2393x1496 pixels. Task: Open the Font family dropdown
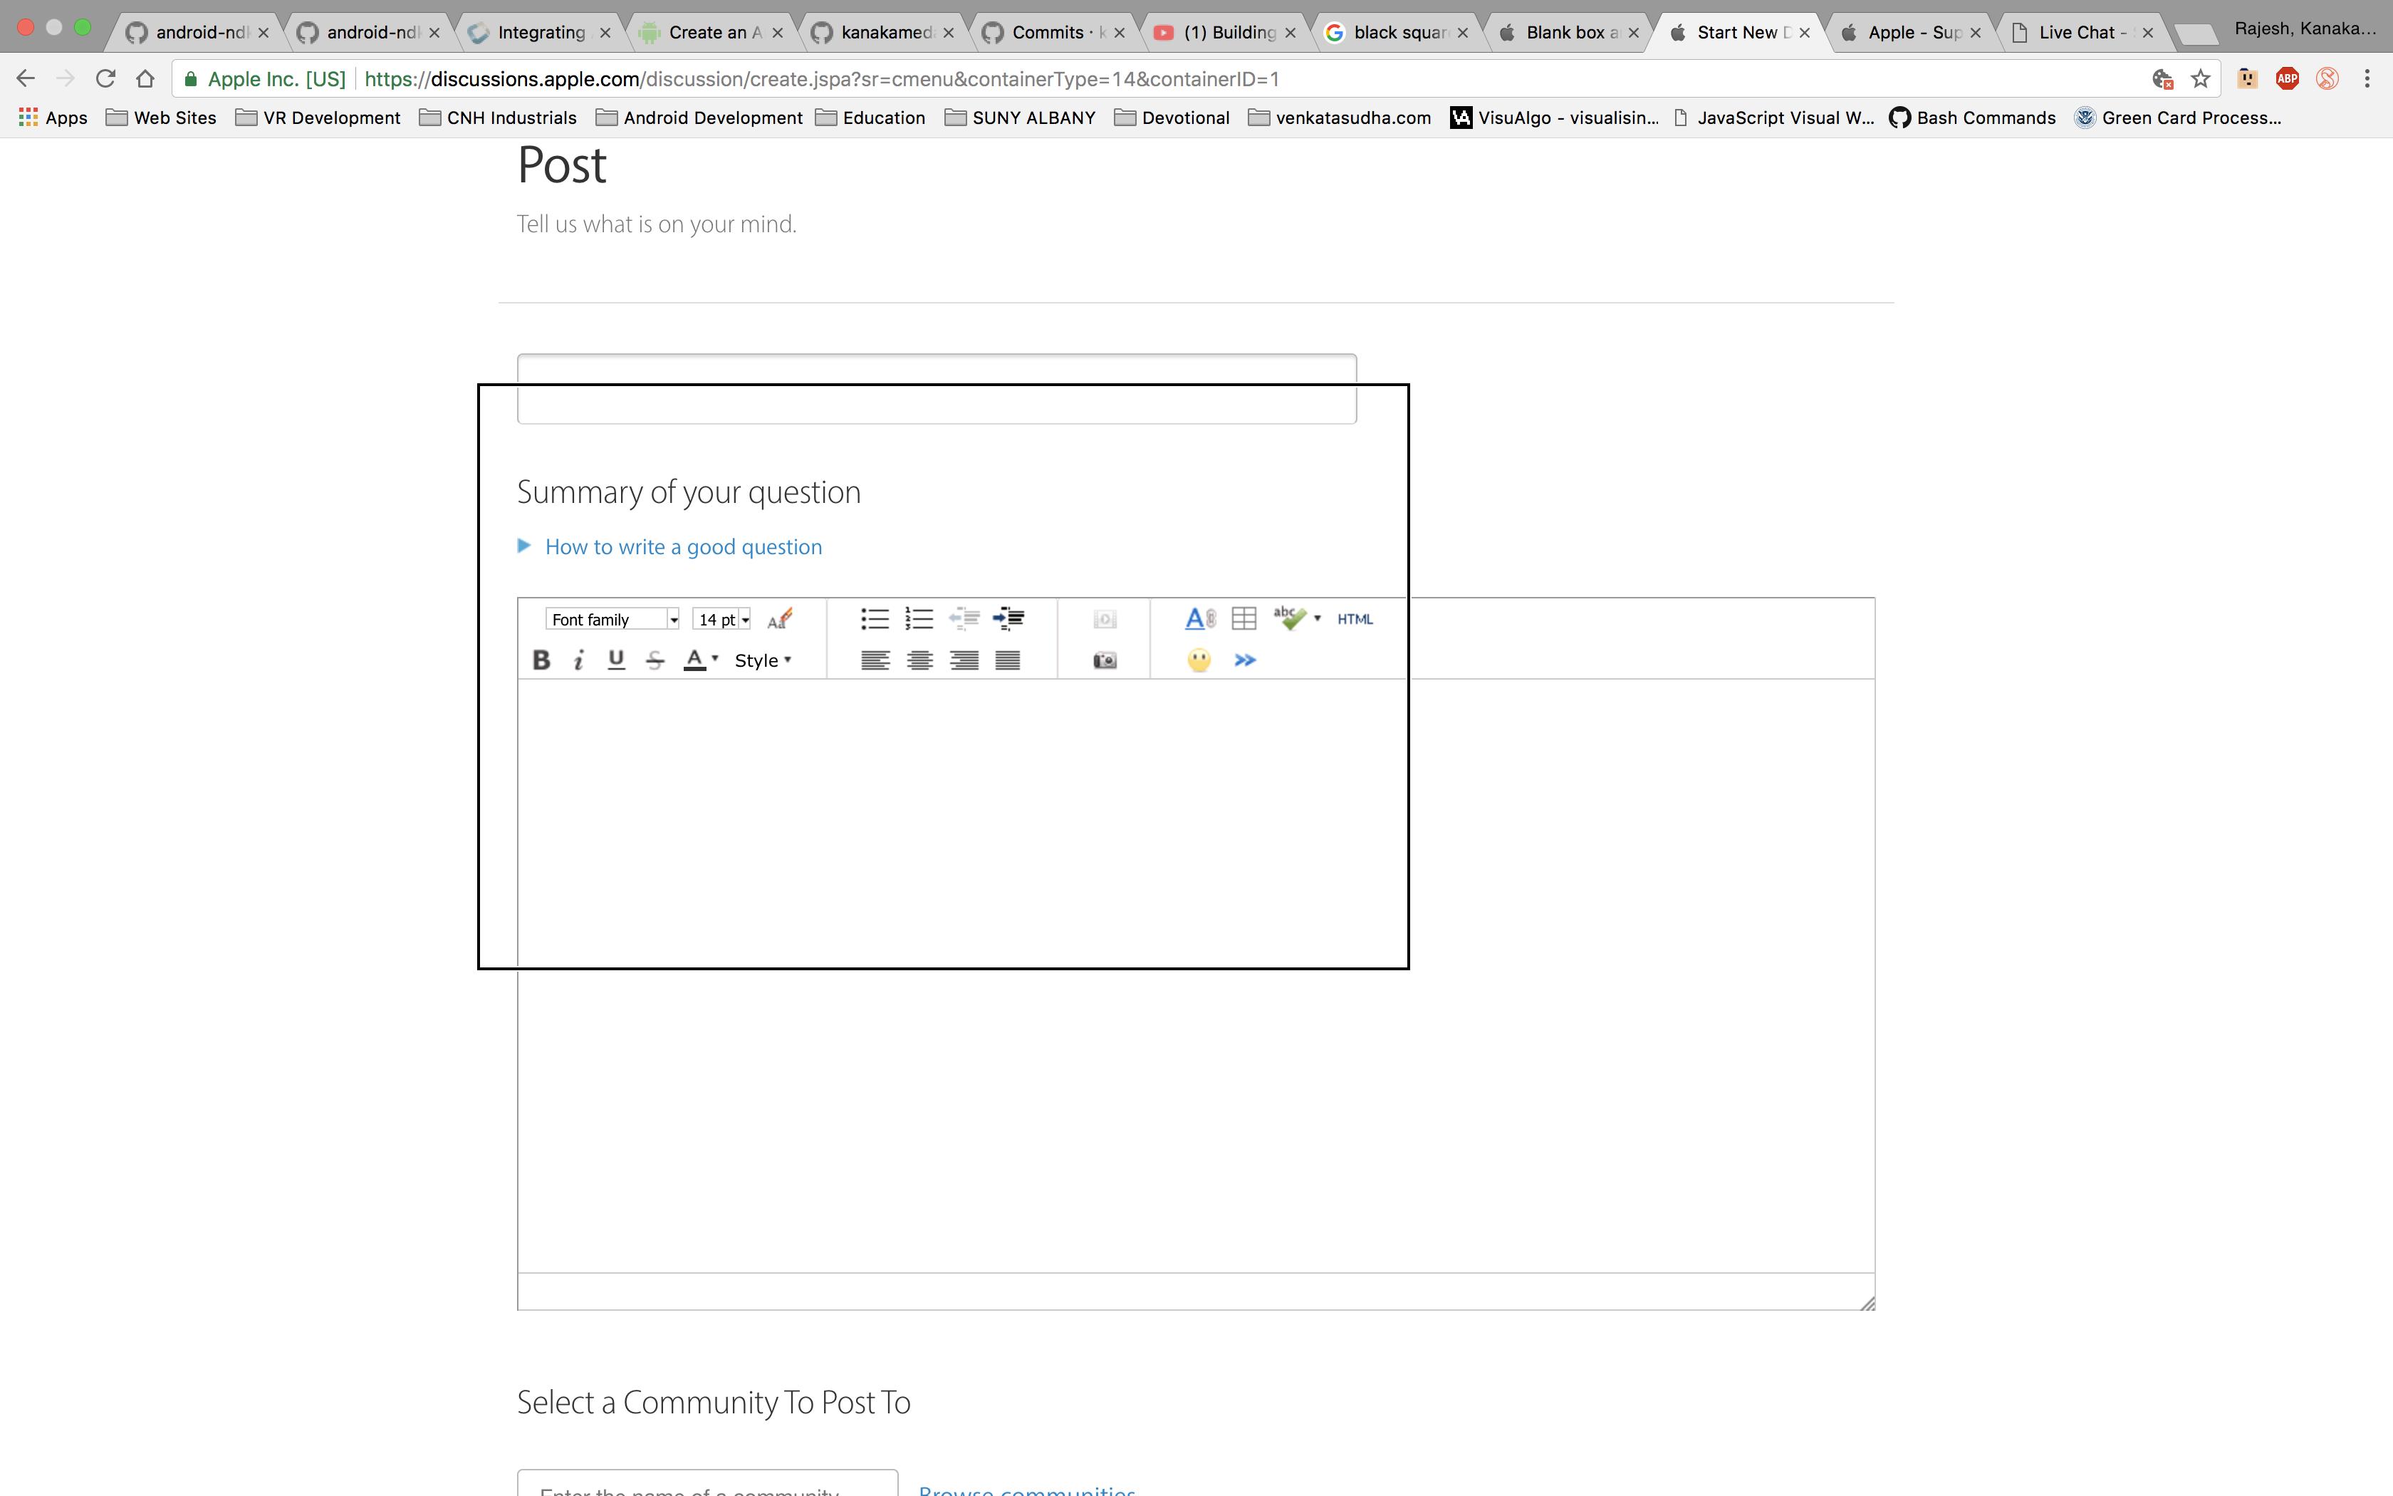tap(612, 619)
